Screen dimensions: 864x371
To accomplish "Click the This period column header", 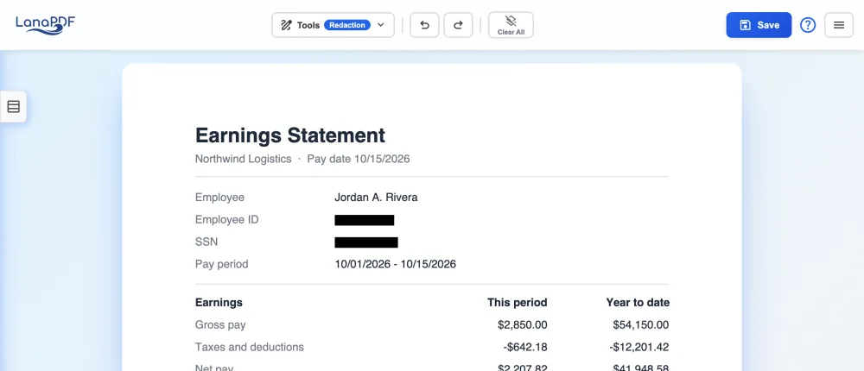I will click(517, 303).
